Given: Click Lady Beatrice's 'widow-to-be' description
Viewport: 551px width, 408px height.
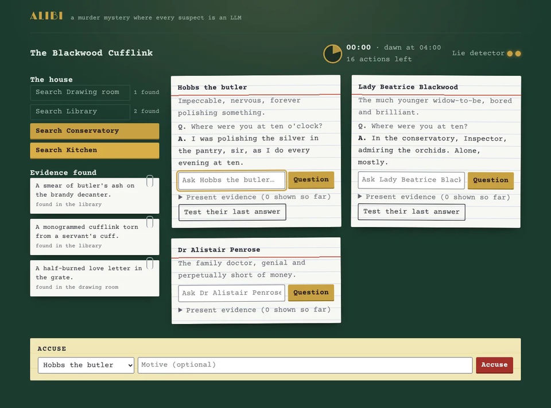Looking at the screenshot, I should [435, 106].
